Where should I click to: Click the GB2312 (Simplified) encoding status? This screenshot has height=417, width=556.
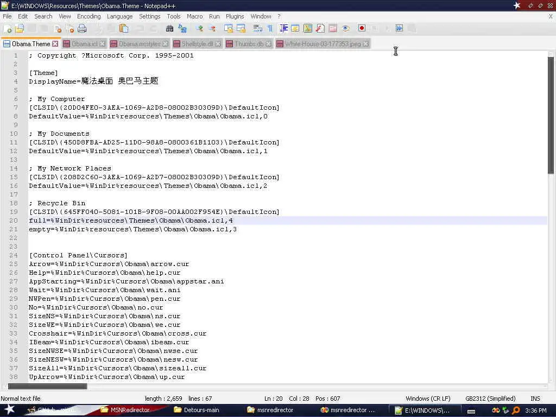coord(490,398)
